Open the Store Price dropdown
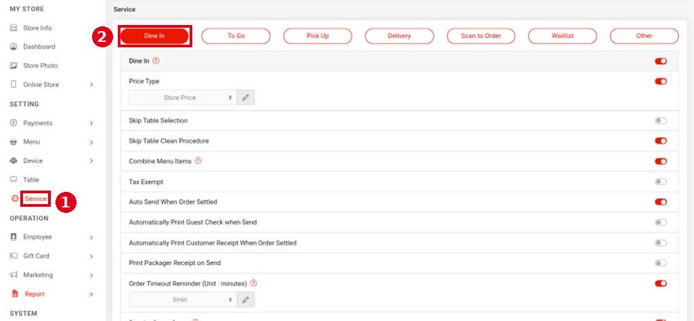The image size is (694, 321). tap(183, 97)
